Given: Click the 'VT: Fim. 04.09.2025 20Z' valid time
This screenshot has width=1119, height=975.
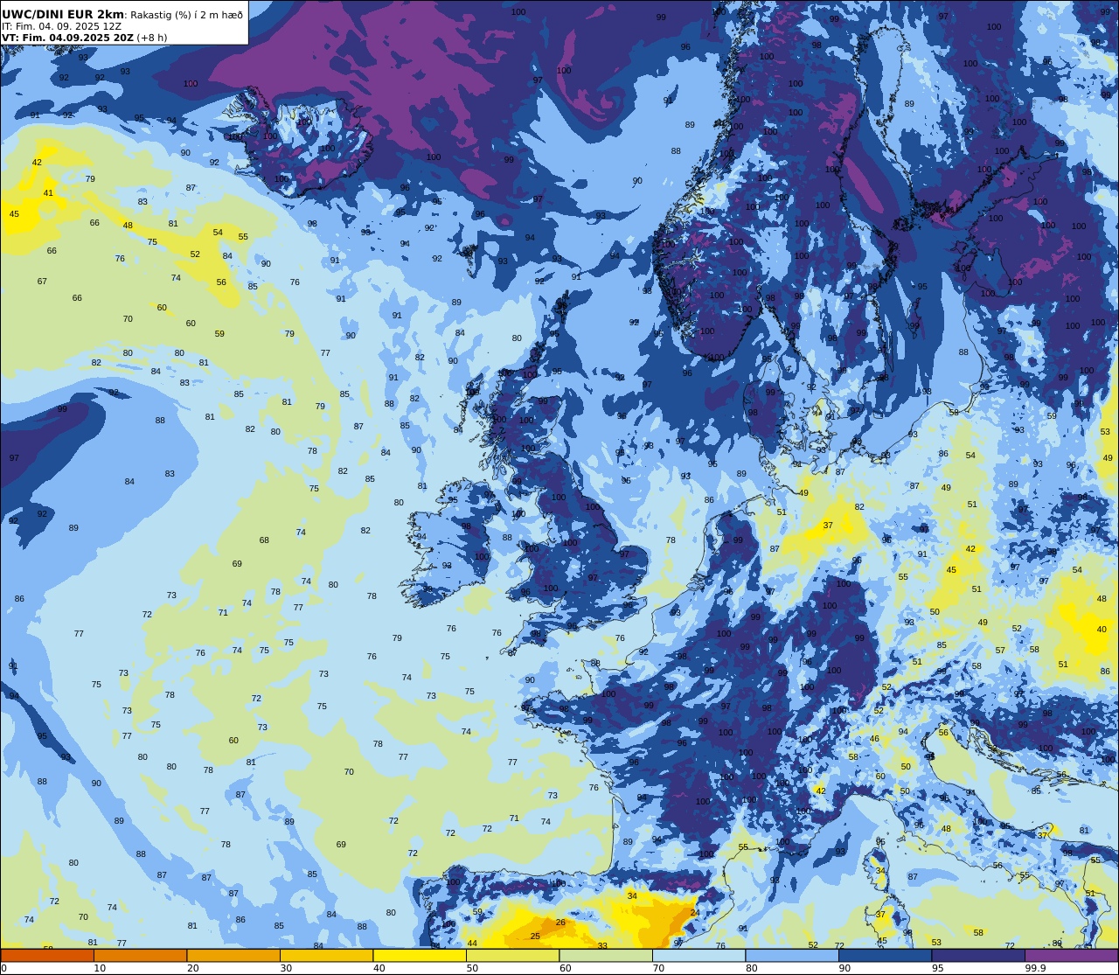Looking at the screenshot, I should pos(67,38).
